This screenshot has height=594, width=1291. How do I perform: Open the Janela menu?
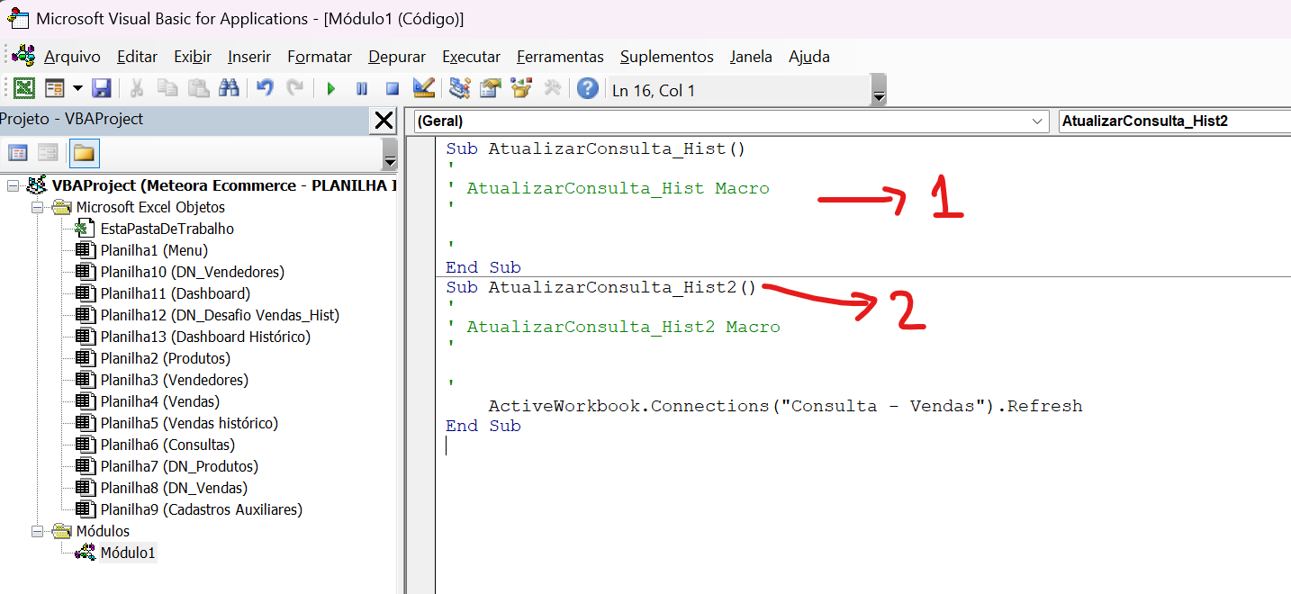[x=751, y=57]
